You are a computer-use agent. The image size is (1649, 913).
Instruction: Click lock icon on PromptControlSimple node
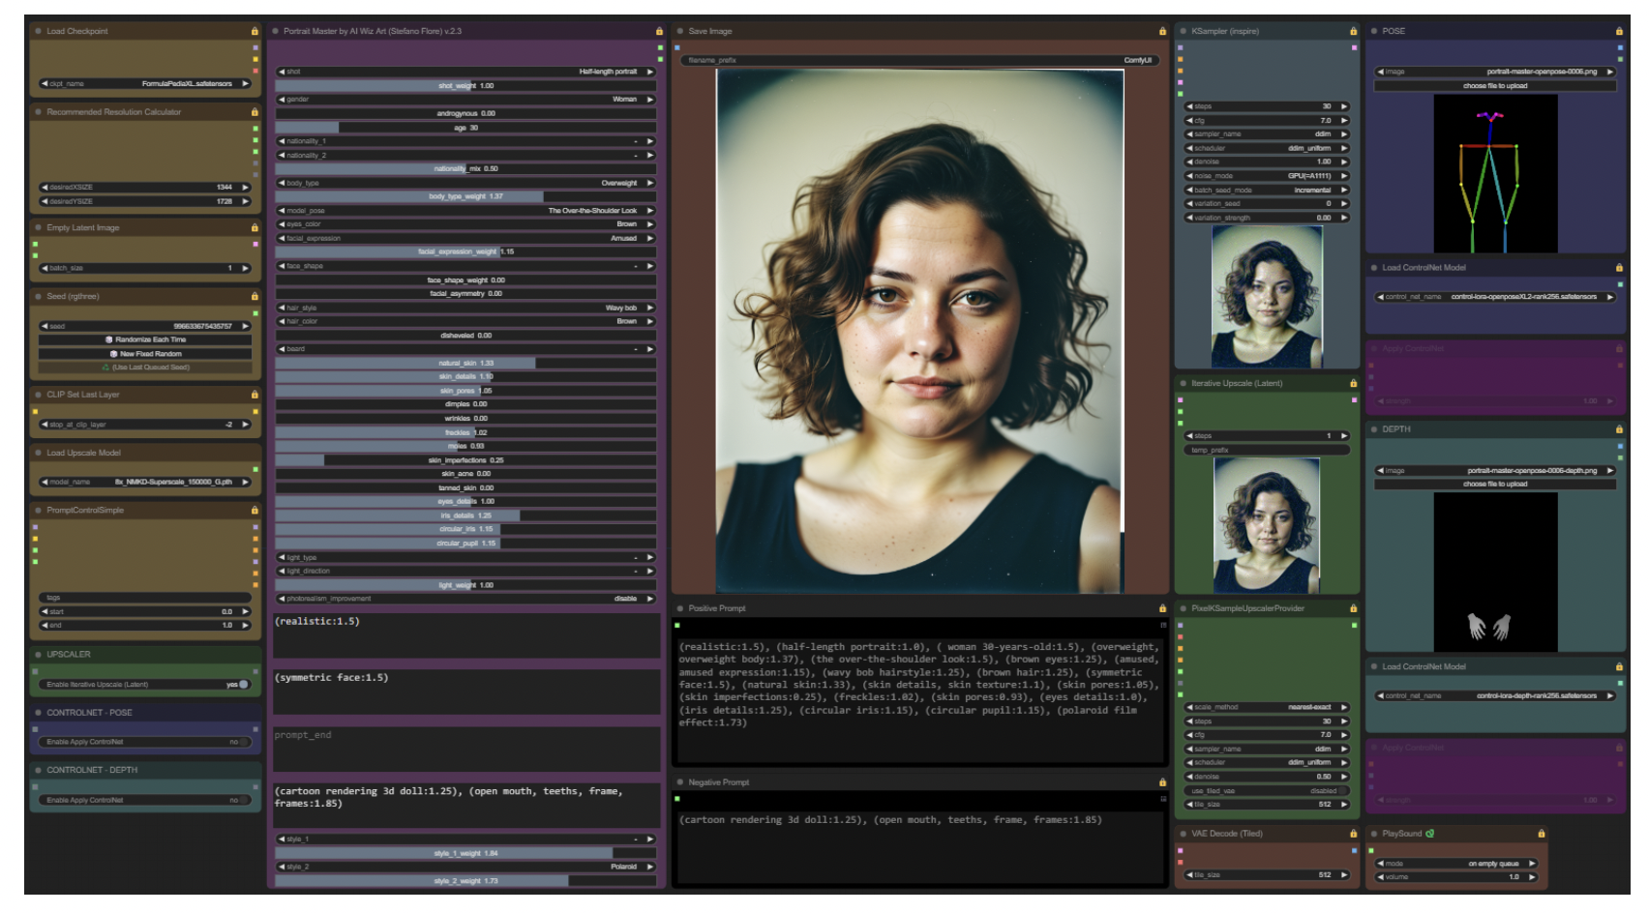click(255, 510)
